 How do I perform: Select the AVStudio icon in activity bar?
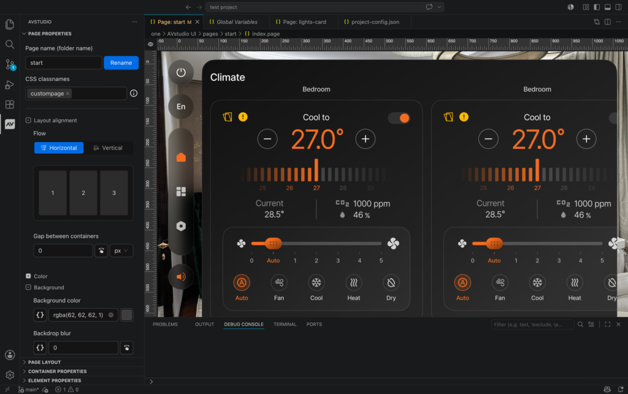tap(10, 124)
